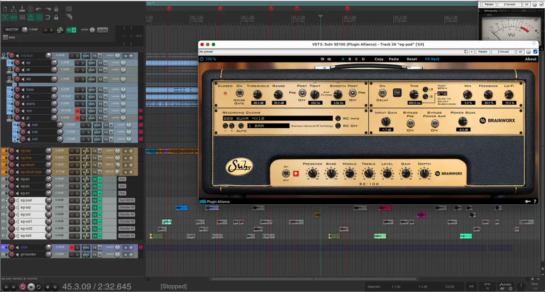Viewport: 545px width, 292px height.
Task: Click the Reset button in plugin
Action: (411, 59)
